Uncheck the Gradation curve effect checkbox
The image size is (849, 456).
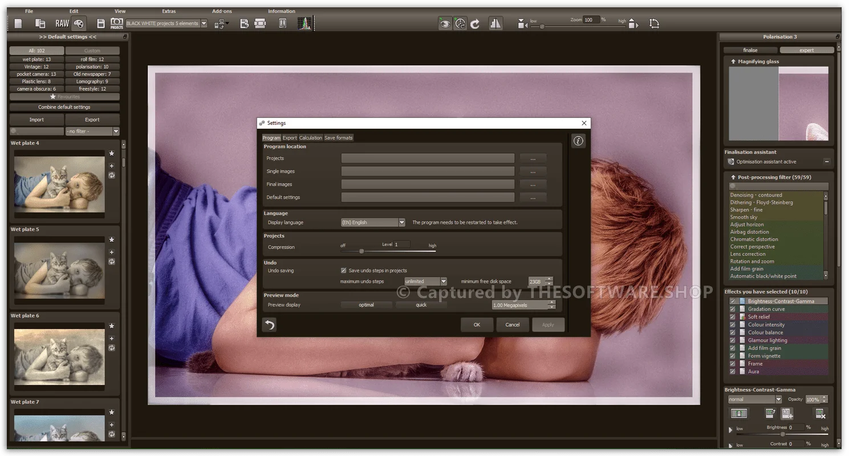[x=733, y=309]
